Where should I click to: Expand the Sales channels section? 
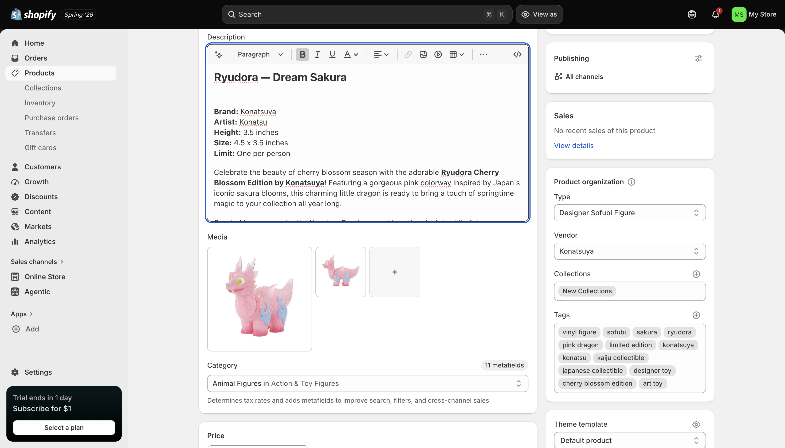pos(37,262)
